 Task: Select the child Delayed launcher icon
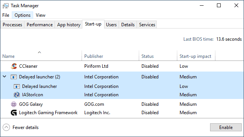(x=17, y=86)
